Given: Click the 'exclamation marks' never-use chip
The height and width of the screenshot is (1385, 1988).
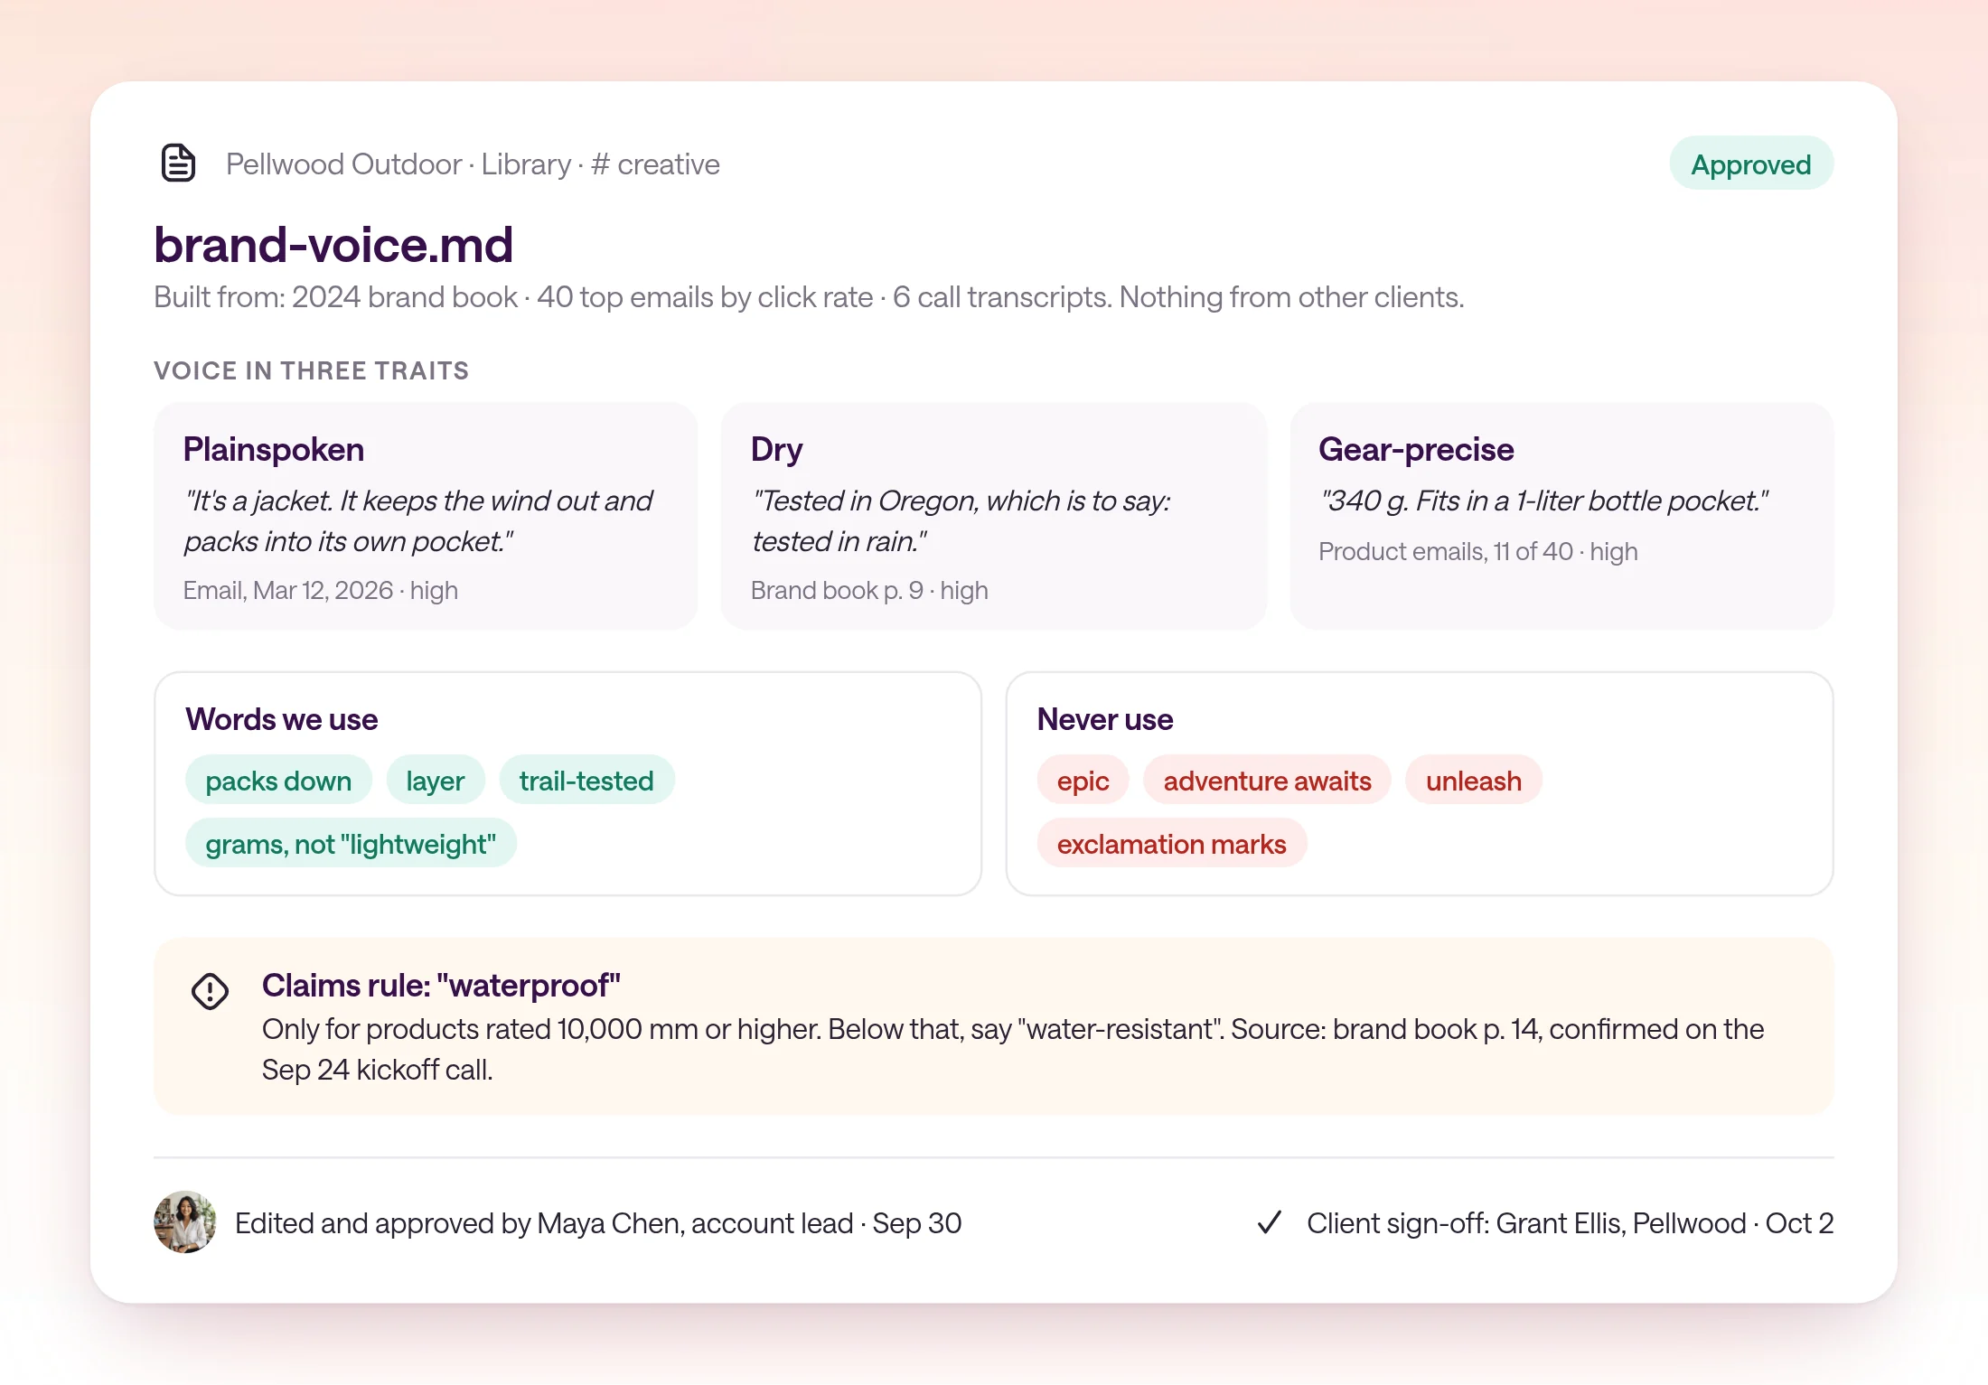Looking at the screenshot, I should [x=1171, y=843].
